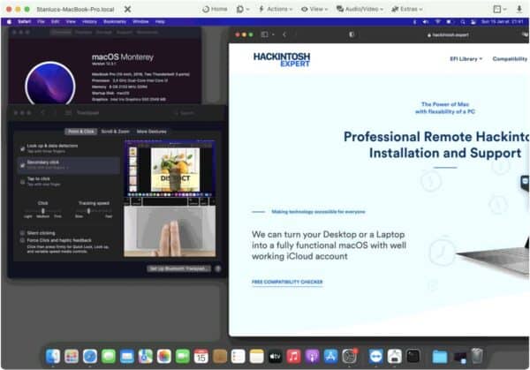The image size is (530, 370).
Task: Click the Safari address bar showing hackintosh.expert
Action: [448, 34]
